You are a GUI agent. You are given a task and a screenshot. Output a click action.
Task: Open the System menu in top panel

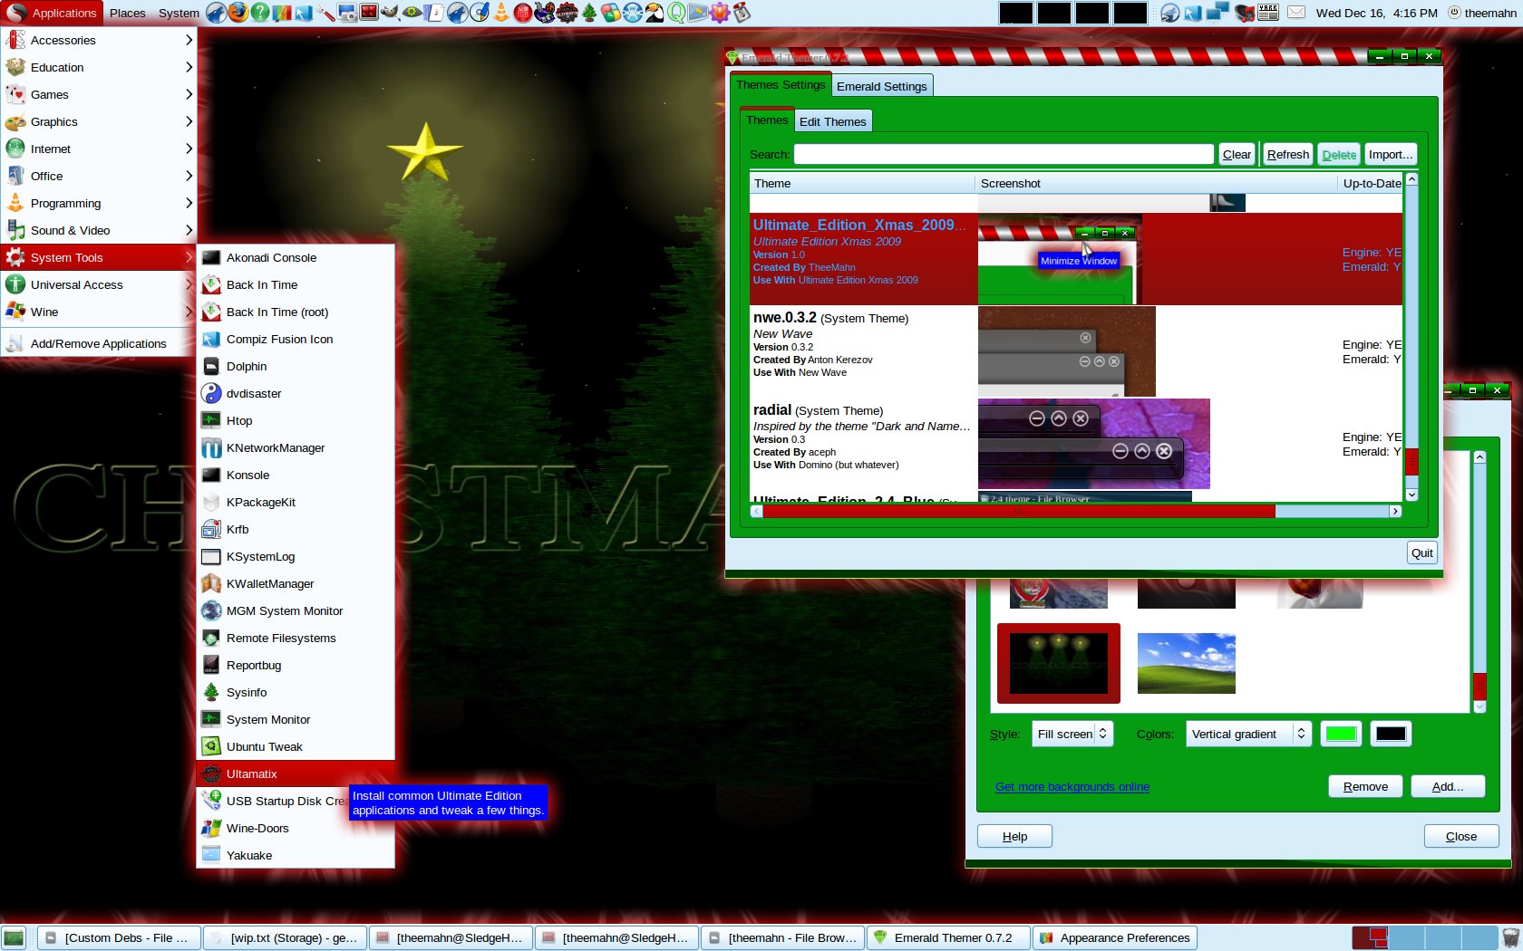pyautogui.click(x=179, y=13)
